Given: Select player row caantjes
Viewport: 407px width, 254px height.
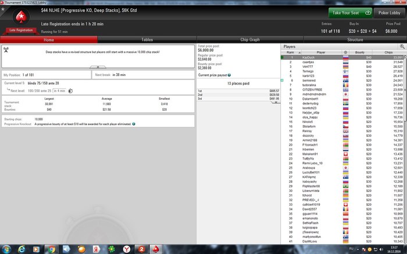Looking at the screenshot, I should pos(342,62).
